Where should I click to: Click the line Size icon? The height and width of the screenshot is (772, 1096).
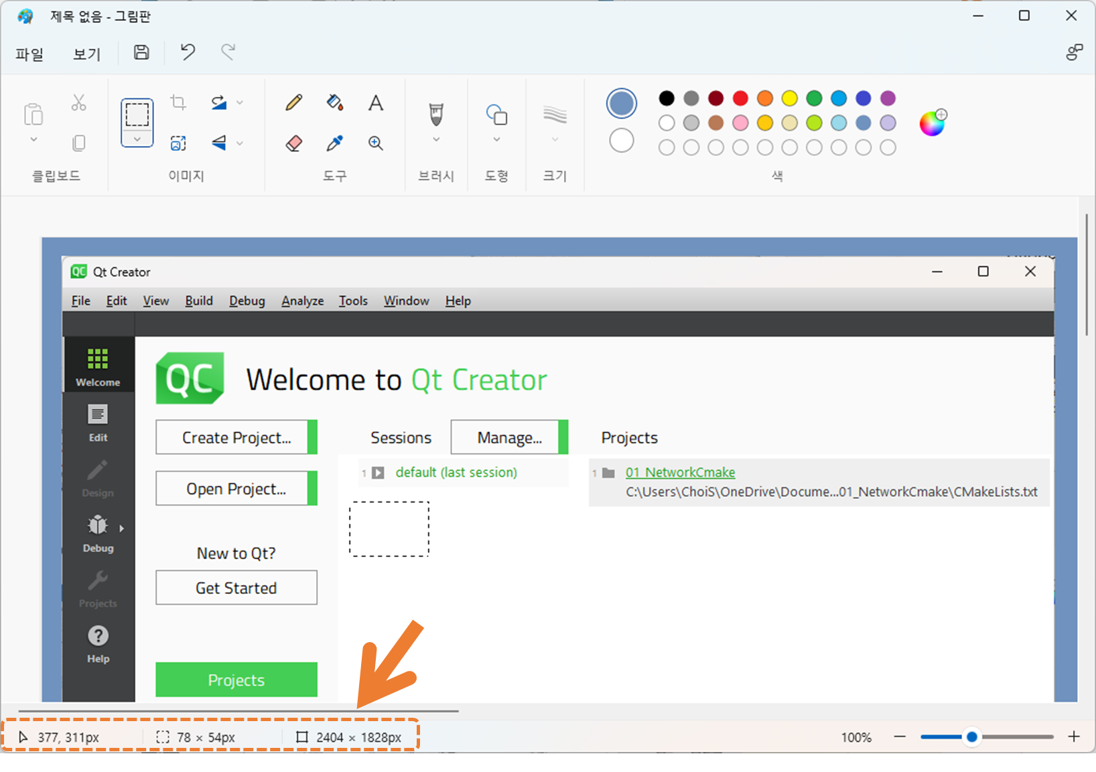click(x=555, y=114)
